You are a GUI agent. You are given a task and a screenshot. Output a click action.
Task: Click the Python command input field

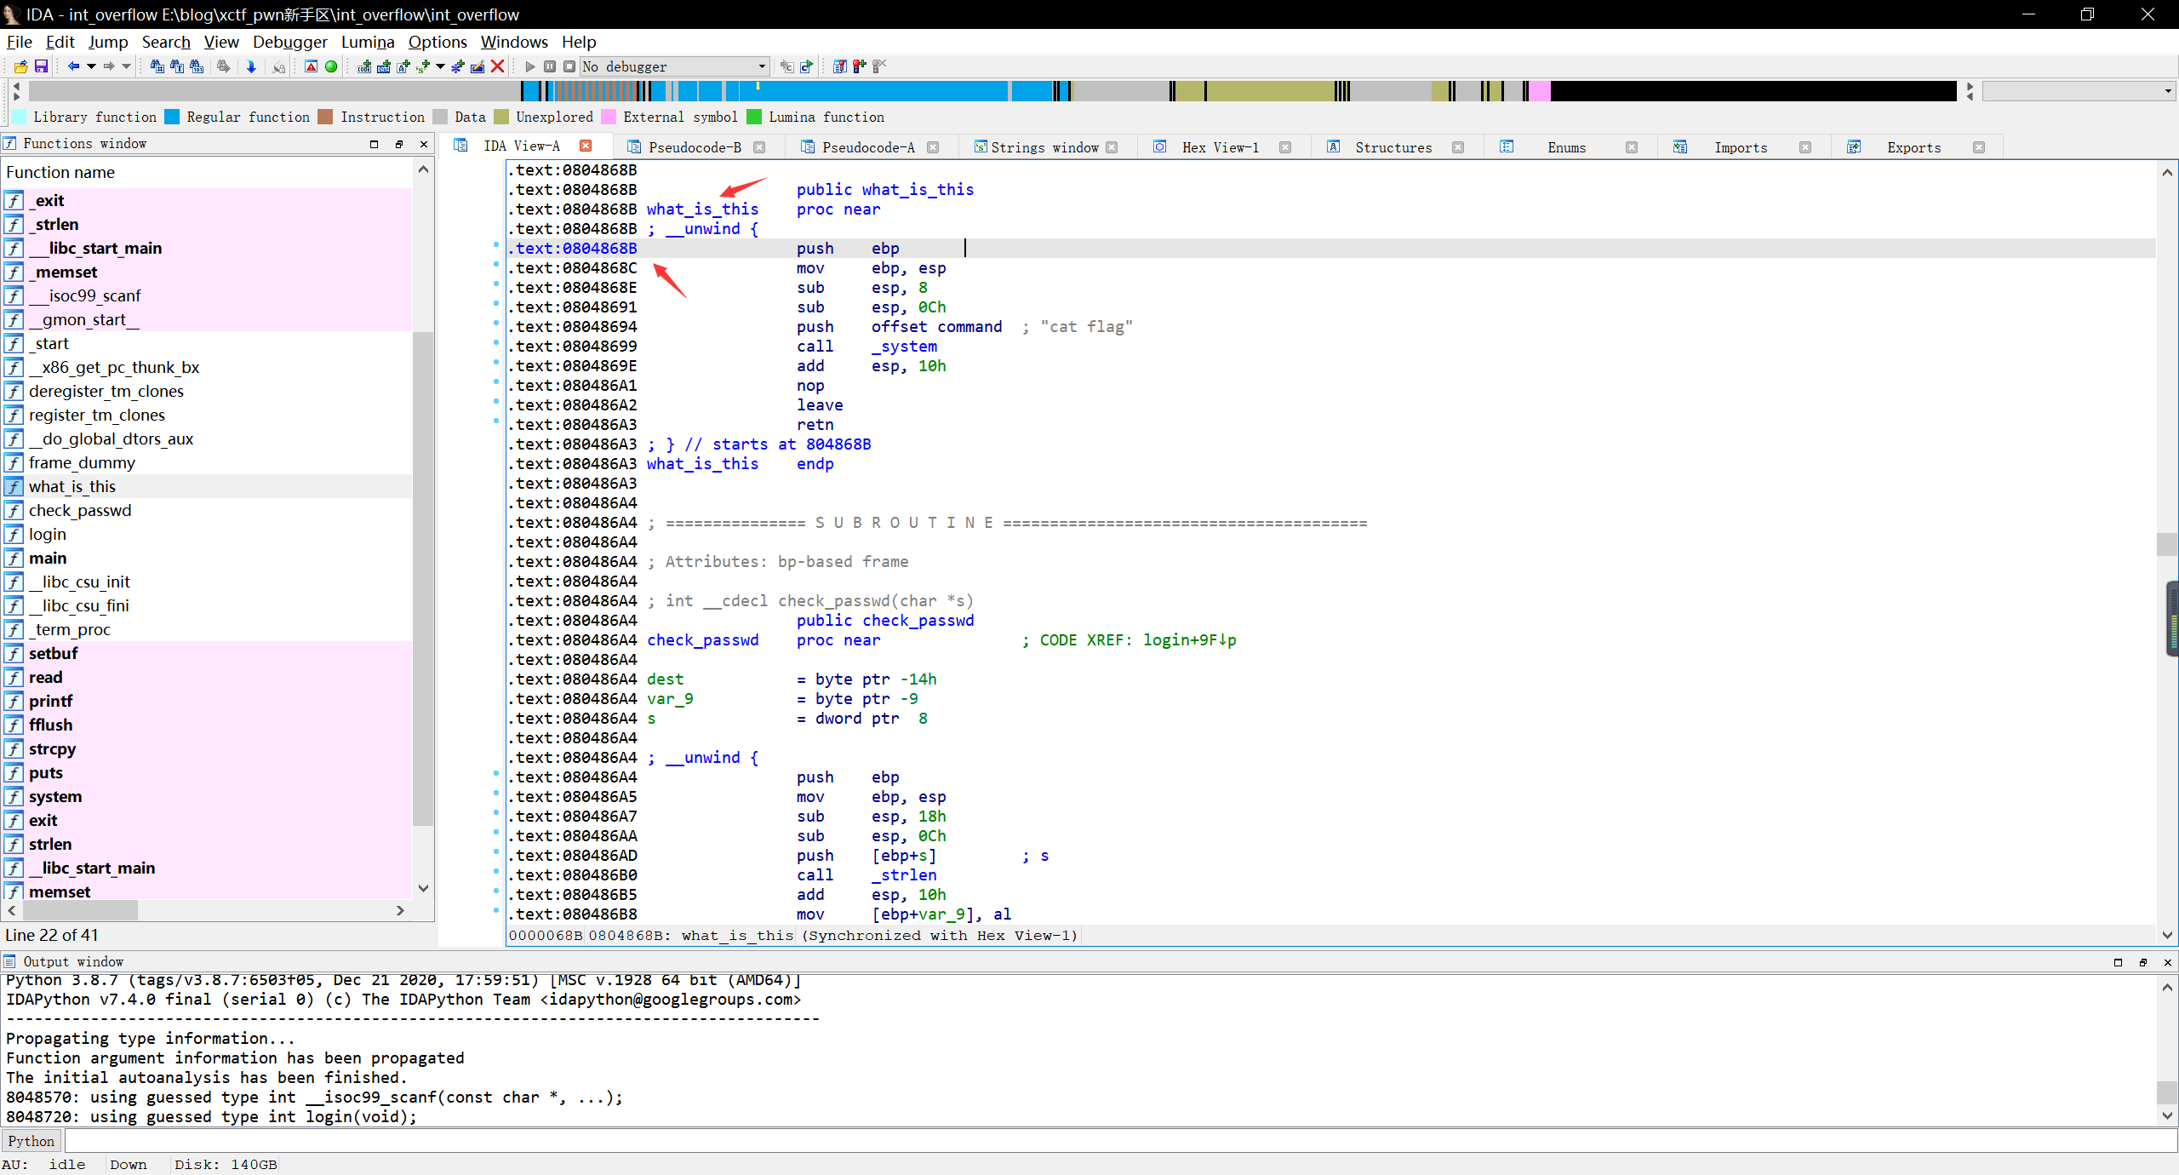tap(1107, 1141)
